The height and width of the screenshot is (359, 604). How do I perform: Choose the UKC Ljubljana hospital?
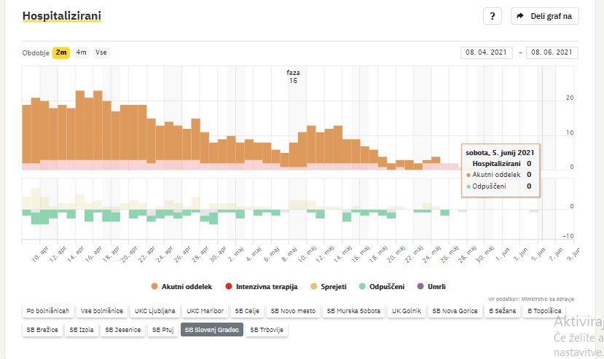154,311
